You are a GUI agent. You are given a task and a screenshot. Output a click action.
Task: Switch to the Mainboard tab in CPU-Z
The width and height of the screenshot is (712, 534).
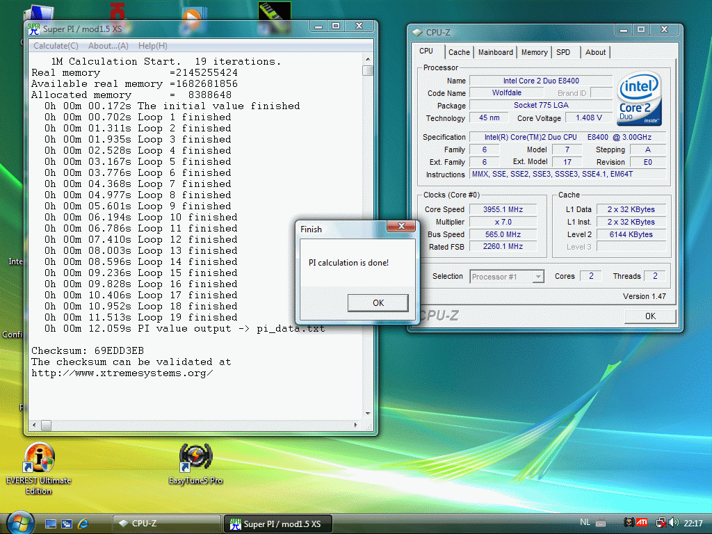pos(495,52)
